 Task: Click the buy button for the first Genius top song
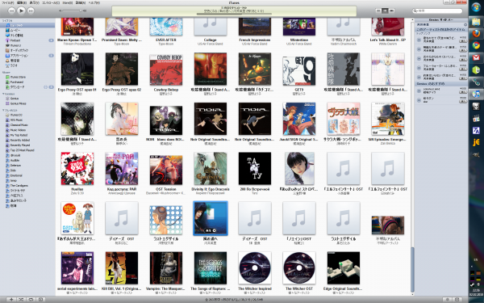pyautogui.click(x=463, y=41)
